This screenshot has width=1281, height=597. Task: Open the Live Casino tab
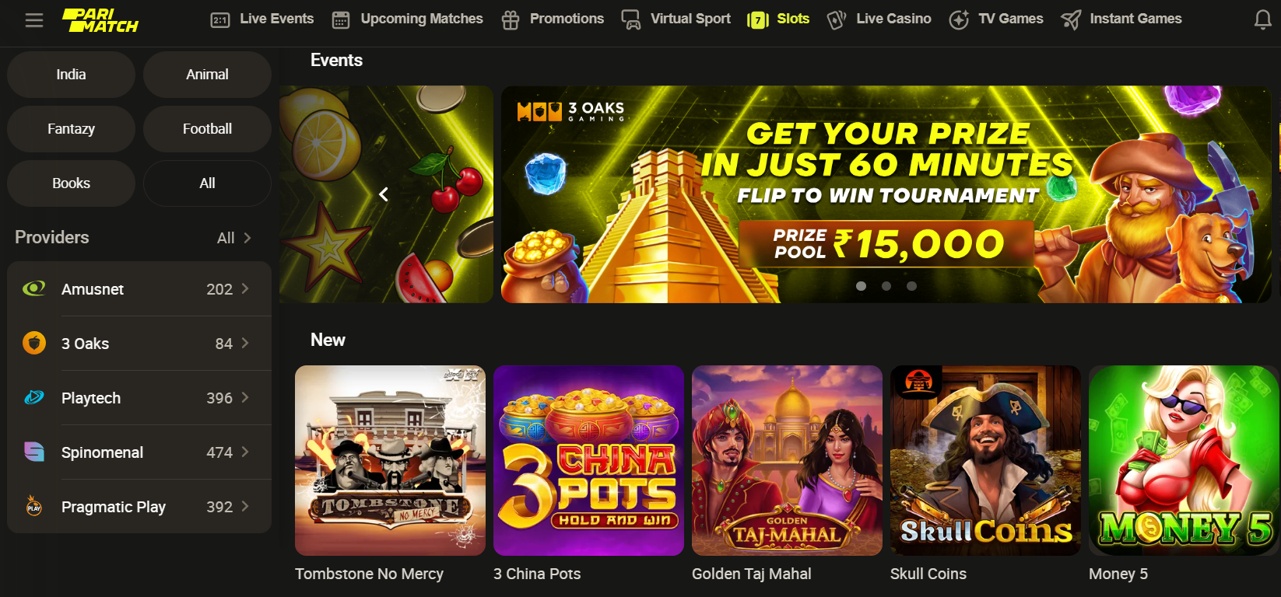pos(879,19)
